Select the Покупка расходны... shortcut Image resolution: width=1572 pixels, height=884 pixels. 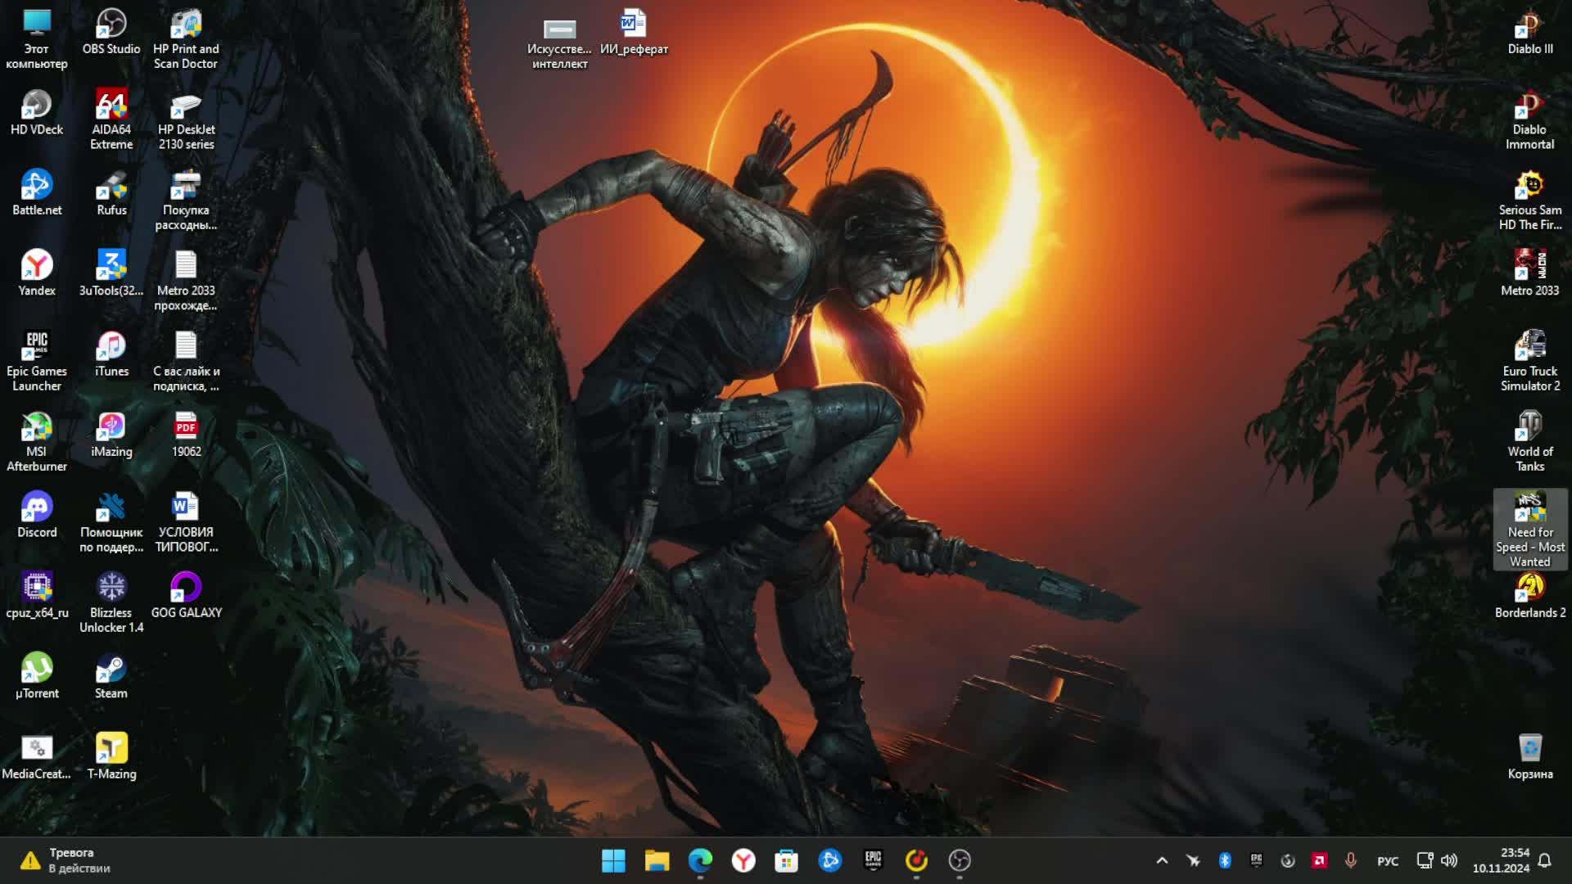coord(186,201)
